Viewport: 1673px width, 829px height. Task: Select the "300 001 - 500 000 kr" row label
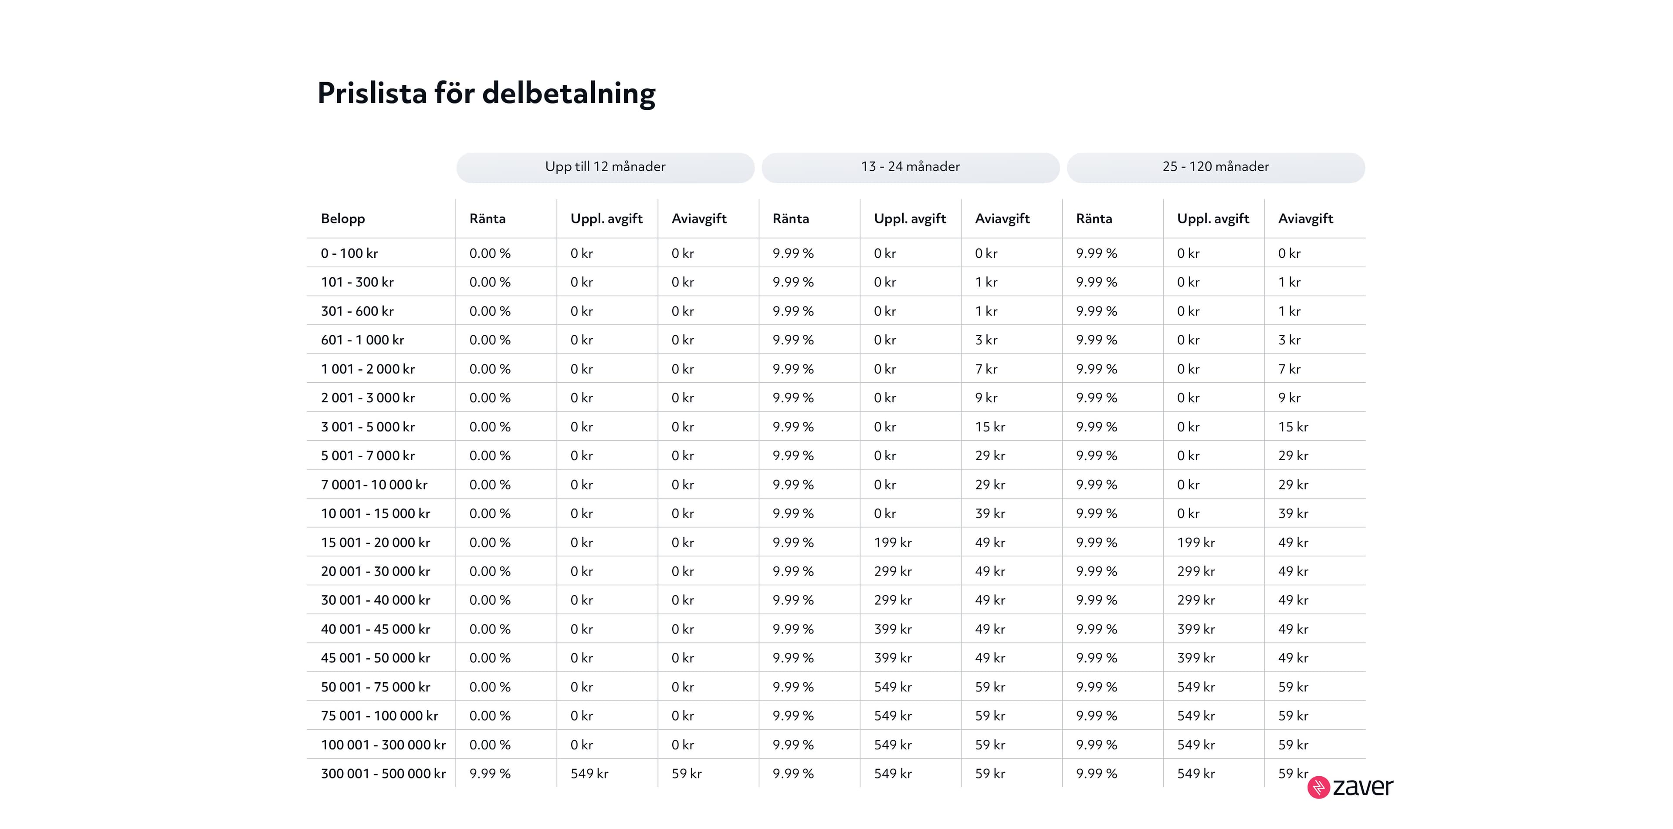click(x=383, y=774)
